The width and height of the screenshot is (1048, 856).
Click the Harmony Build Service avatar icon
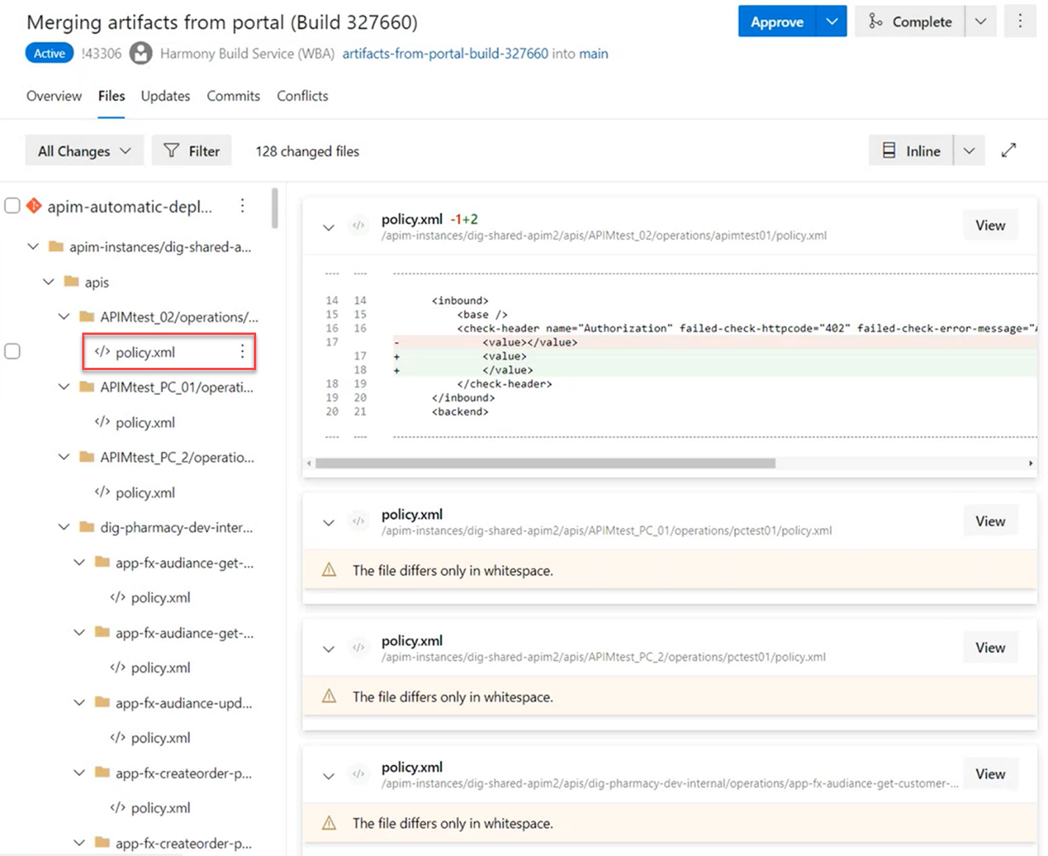click(x=140, y=54)
